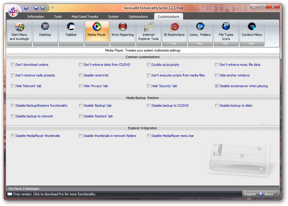Check Hide 'Network' tab option
288x206 pixels.
click(13, 86)
